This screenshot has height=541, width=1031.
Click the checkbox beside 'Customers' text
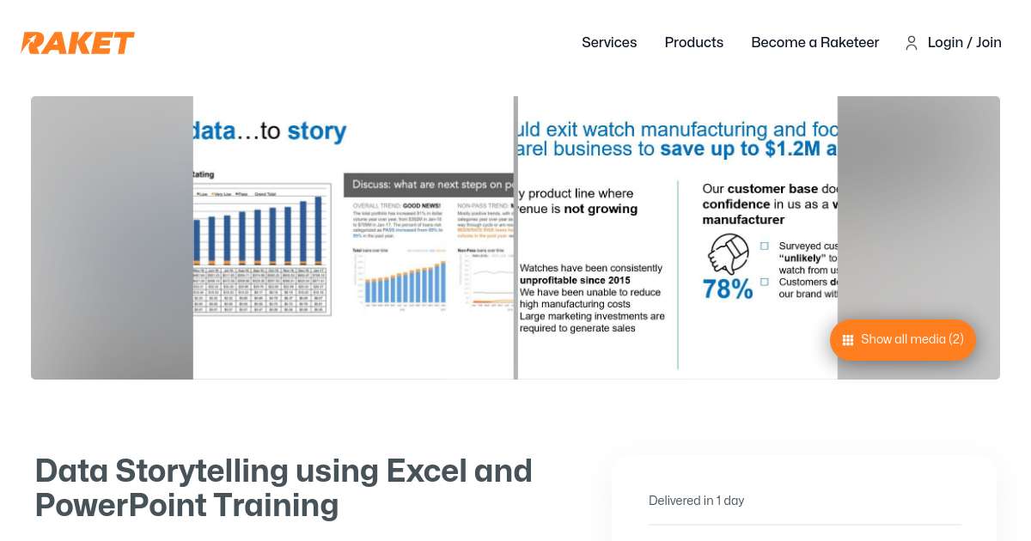click(764, 282)
